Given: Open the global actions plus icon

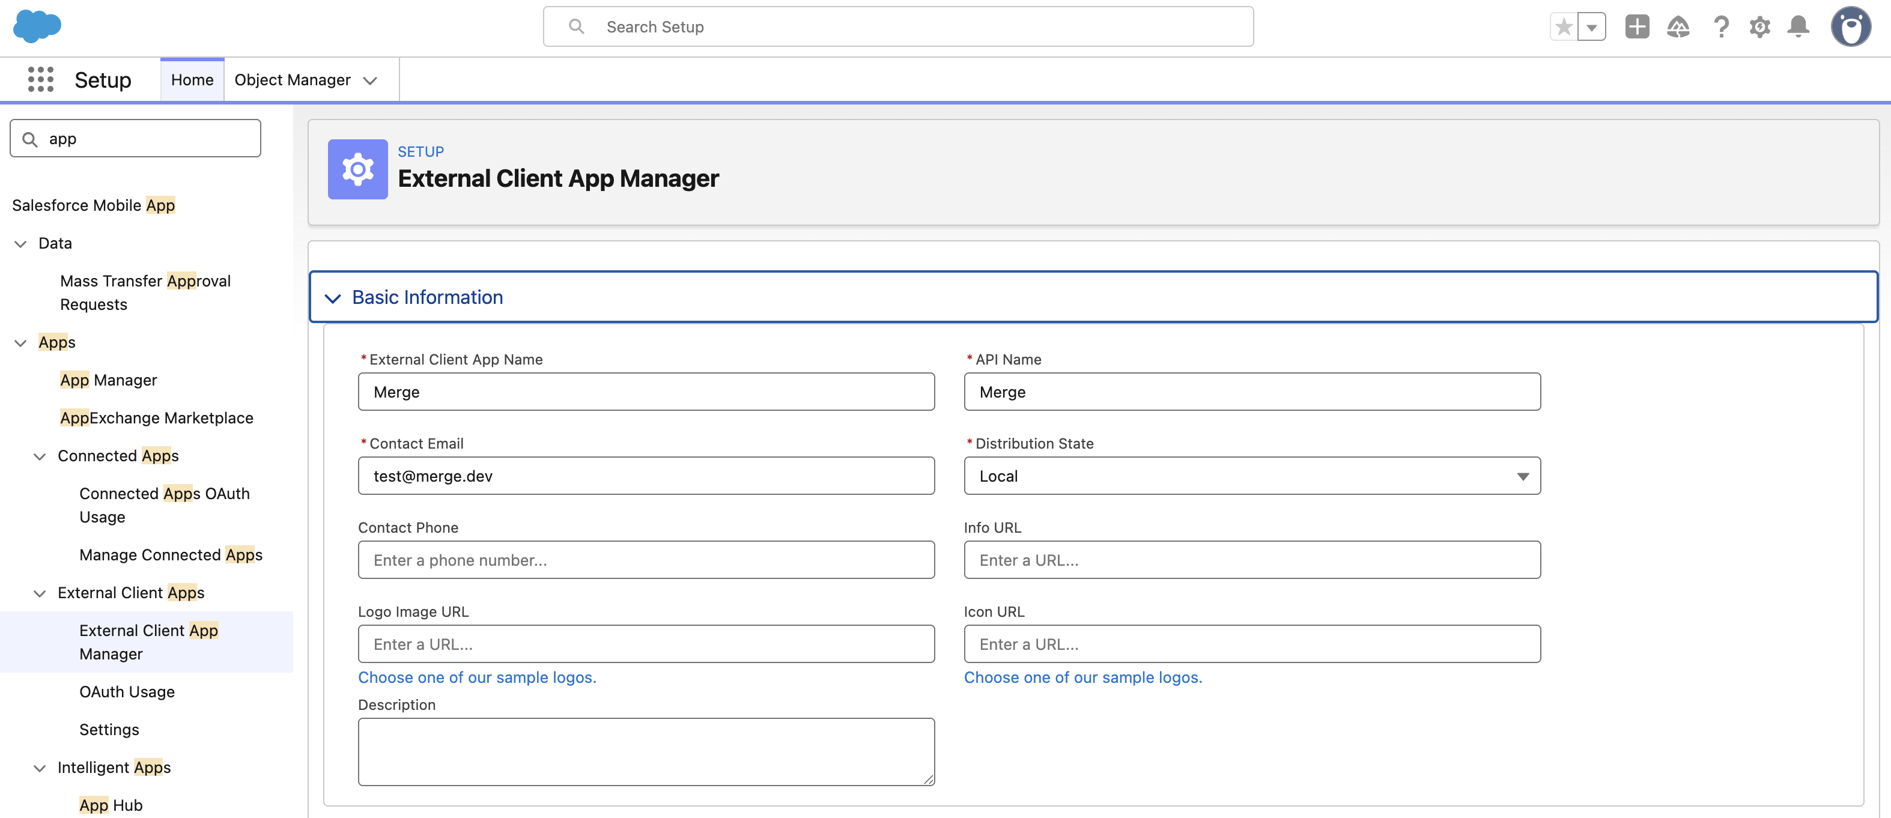Looking at the screenshot, I should (1637, 27).
